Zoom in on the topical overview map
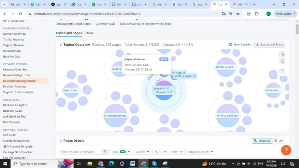This screenshot has width=299, height=168. [282, 54]
